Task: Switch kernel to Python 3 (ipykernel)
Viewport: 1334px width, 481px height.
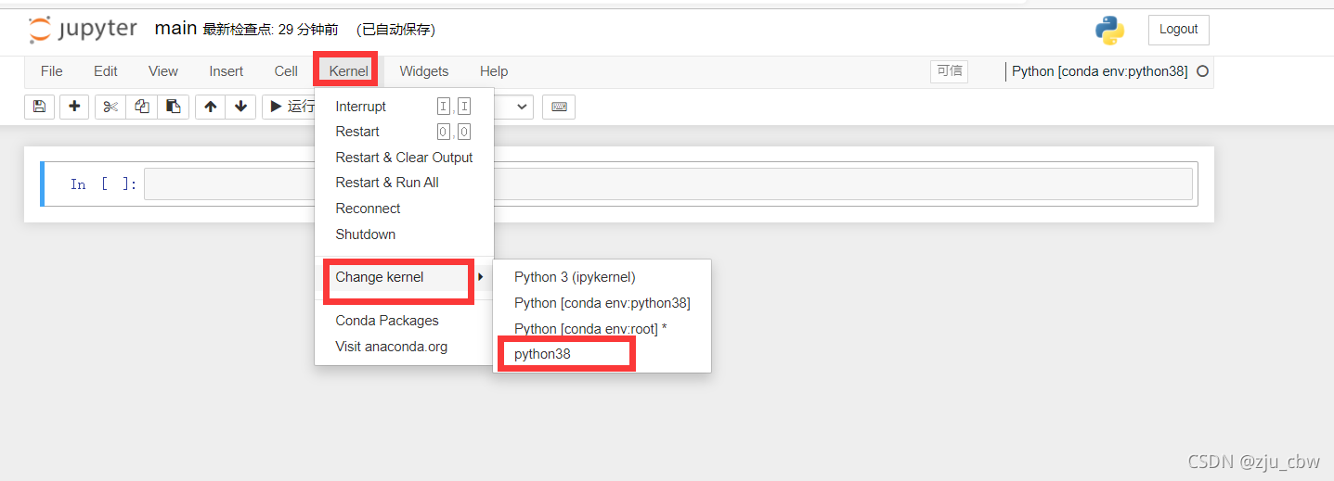Action: 602,277
